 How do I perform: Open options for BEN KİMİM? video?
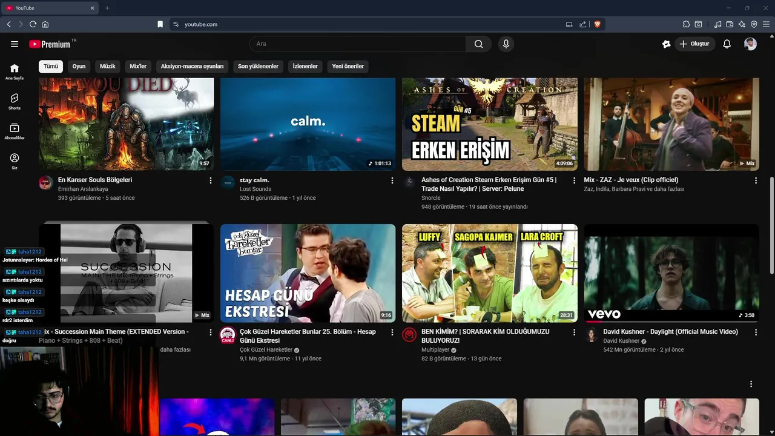click(574, 332)
